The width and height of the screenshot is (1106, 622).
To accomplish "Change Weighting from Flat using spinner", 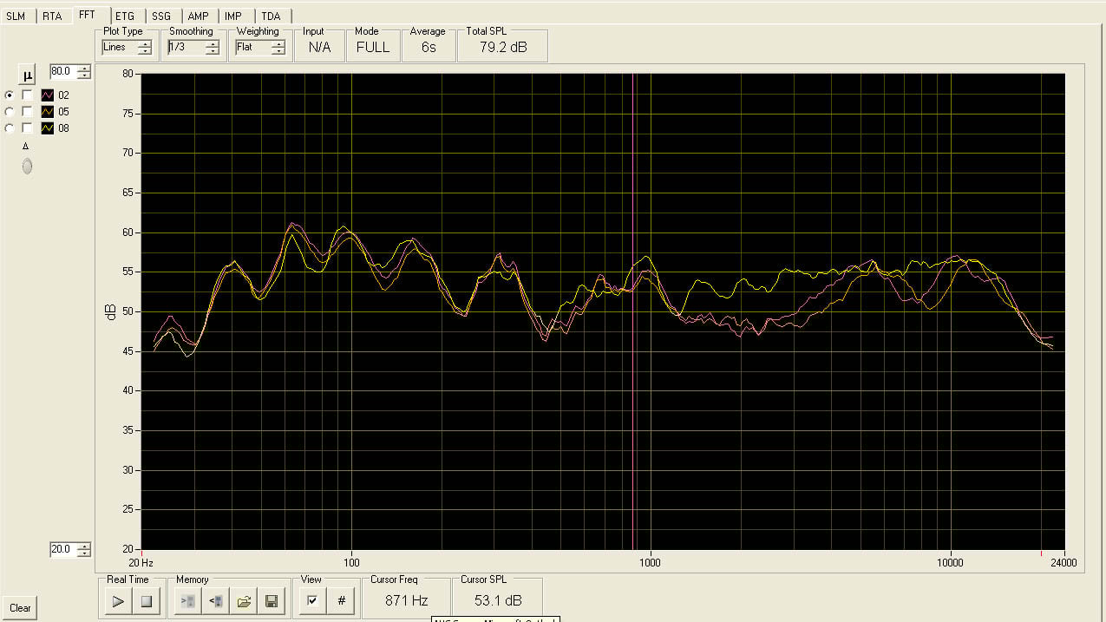I will click(278, 48).
